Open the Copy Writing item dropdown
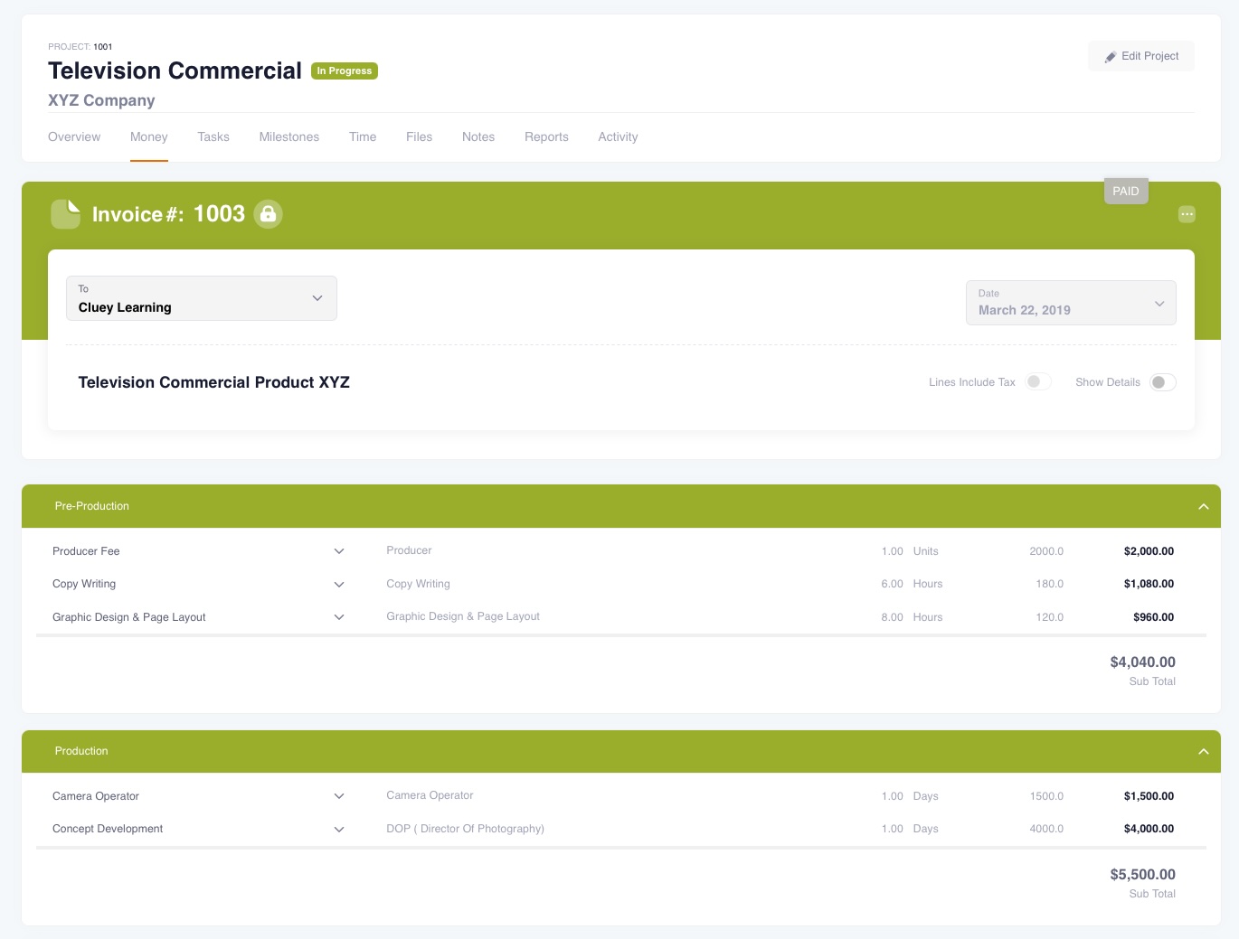Screen dimensions: 1239x939 (x=339, y=585)
